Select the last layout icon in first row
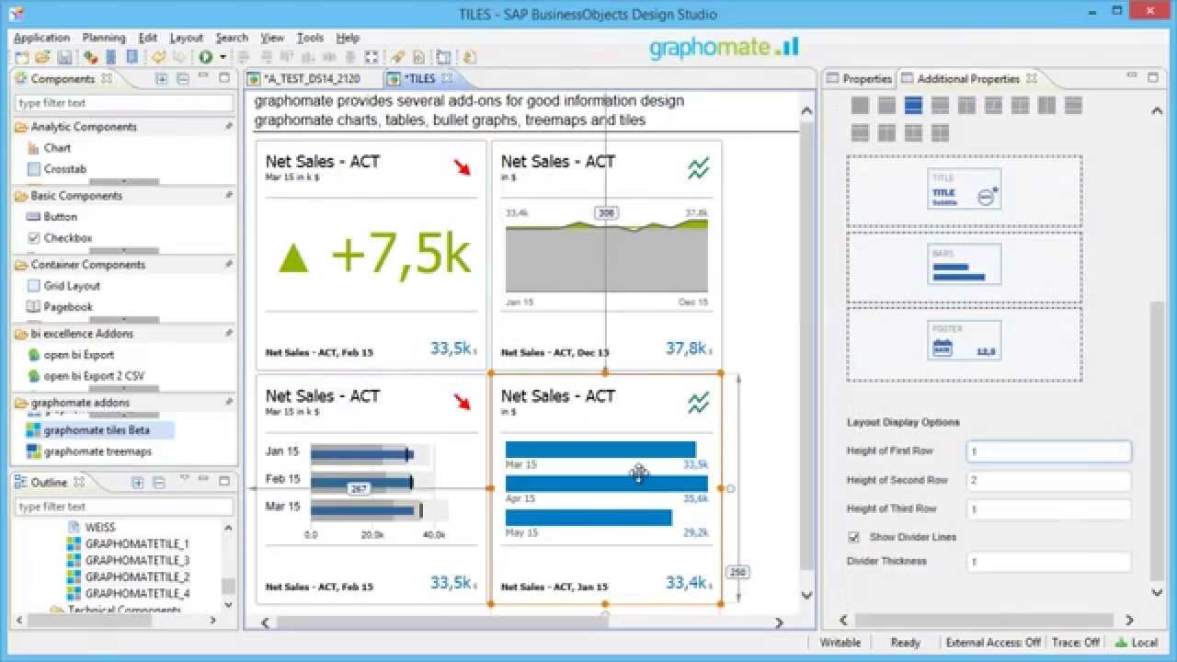The height and width of the screenshot is (662, 1177). (x=1073, y=106)
